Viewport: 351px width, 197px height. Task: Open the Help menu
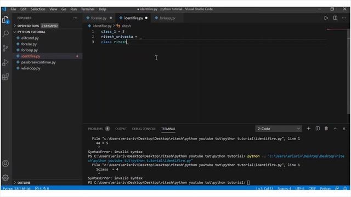coord(103,9)
